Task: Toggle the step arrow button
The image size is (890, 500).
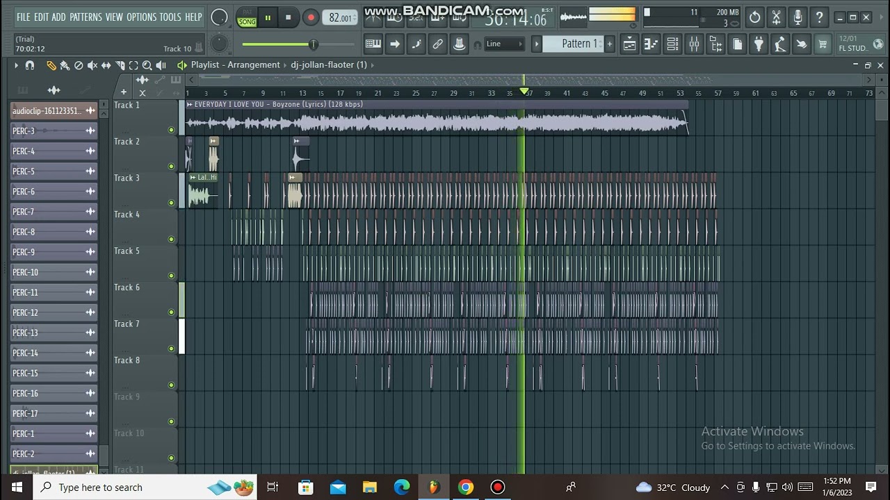Action: (x=394, y=44)
